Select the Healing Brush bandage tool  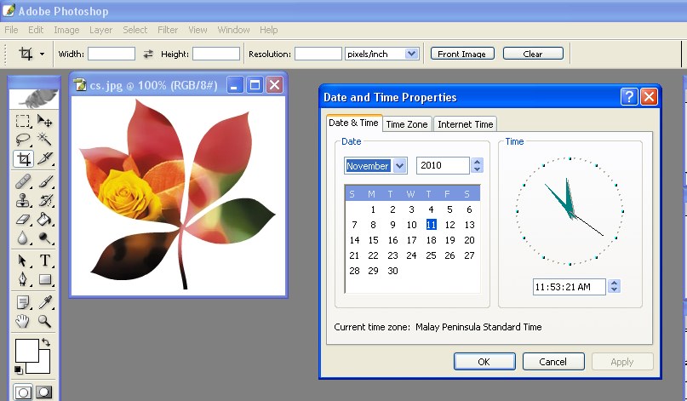[x=23, y=181]
